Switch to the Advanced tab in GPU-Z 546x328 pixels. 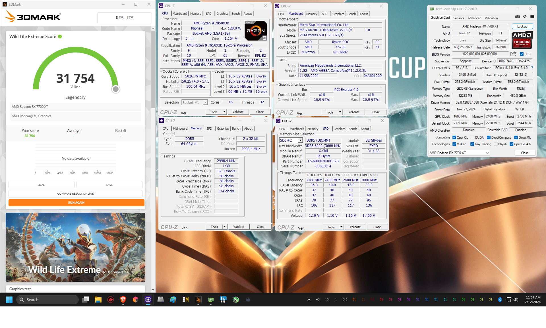coord(474,18)
